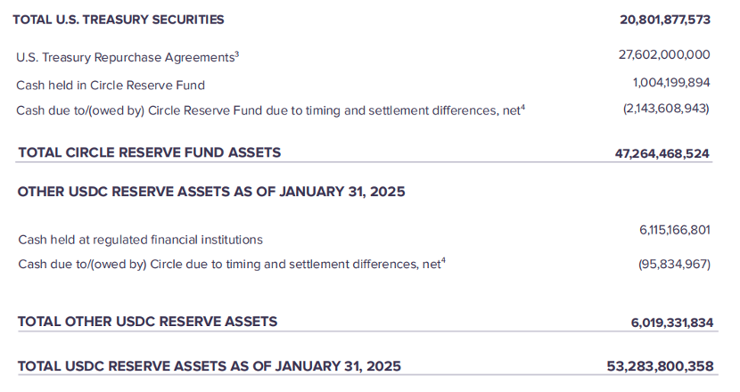This screenshot has width=740, height=392.
Task: Click the Other USDC Reserve Assets section heading
Action: [210, 192]
